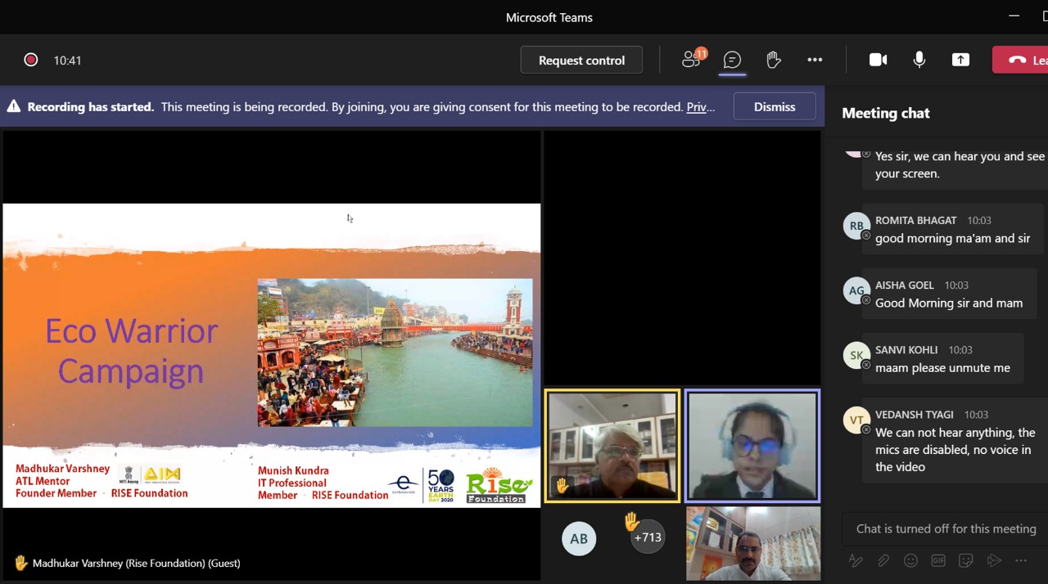This screenshot has height=584, width=1048.
Task: Toggle the meeting chat panel icon
Action: click(732, 60)
